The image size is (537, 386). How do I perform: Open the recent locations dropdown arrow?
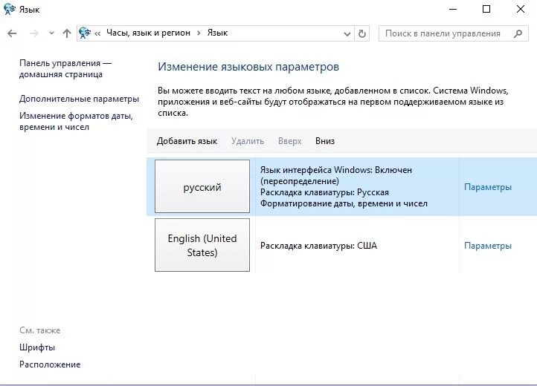point(51,33)
